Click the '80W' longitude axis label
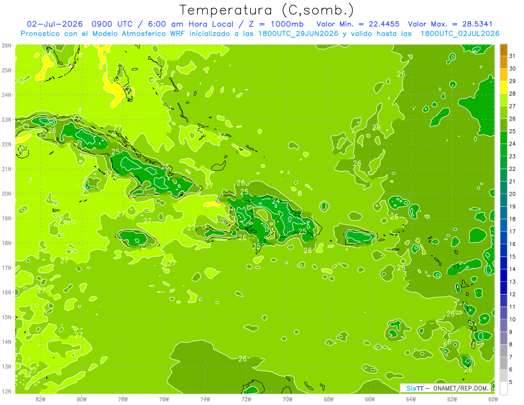The width and height of the screenshot is (524, 405). 82,399
